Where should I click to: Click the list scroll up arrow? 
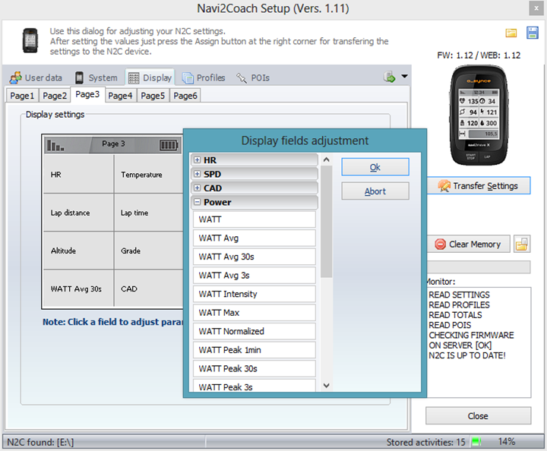[x=326, y=159]
